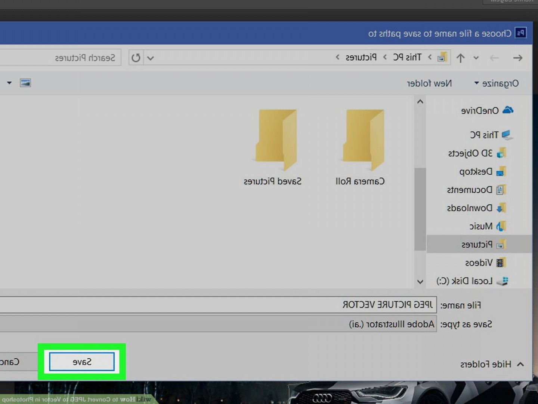538x404 pixels.
Task: Collapse the folder pane with Hide Folders
Action: (x=492, y=364)
